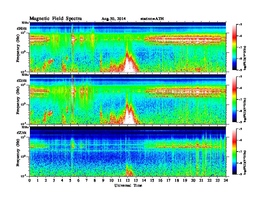Click the color bar beside the dD/dt panel
This screenshot has height=207, width=269.
(x=234, y=99)
